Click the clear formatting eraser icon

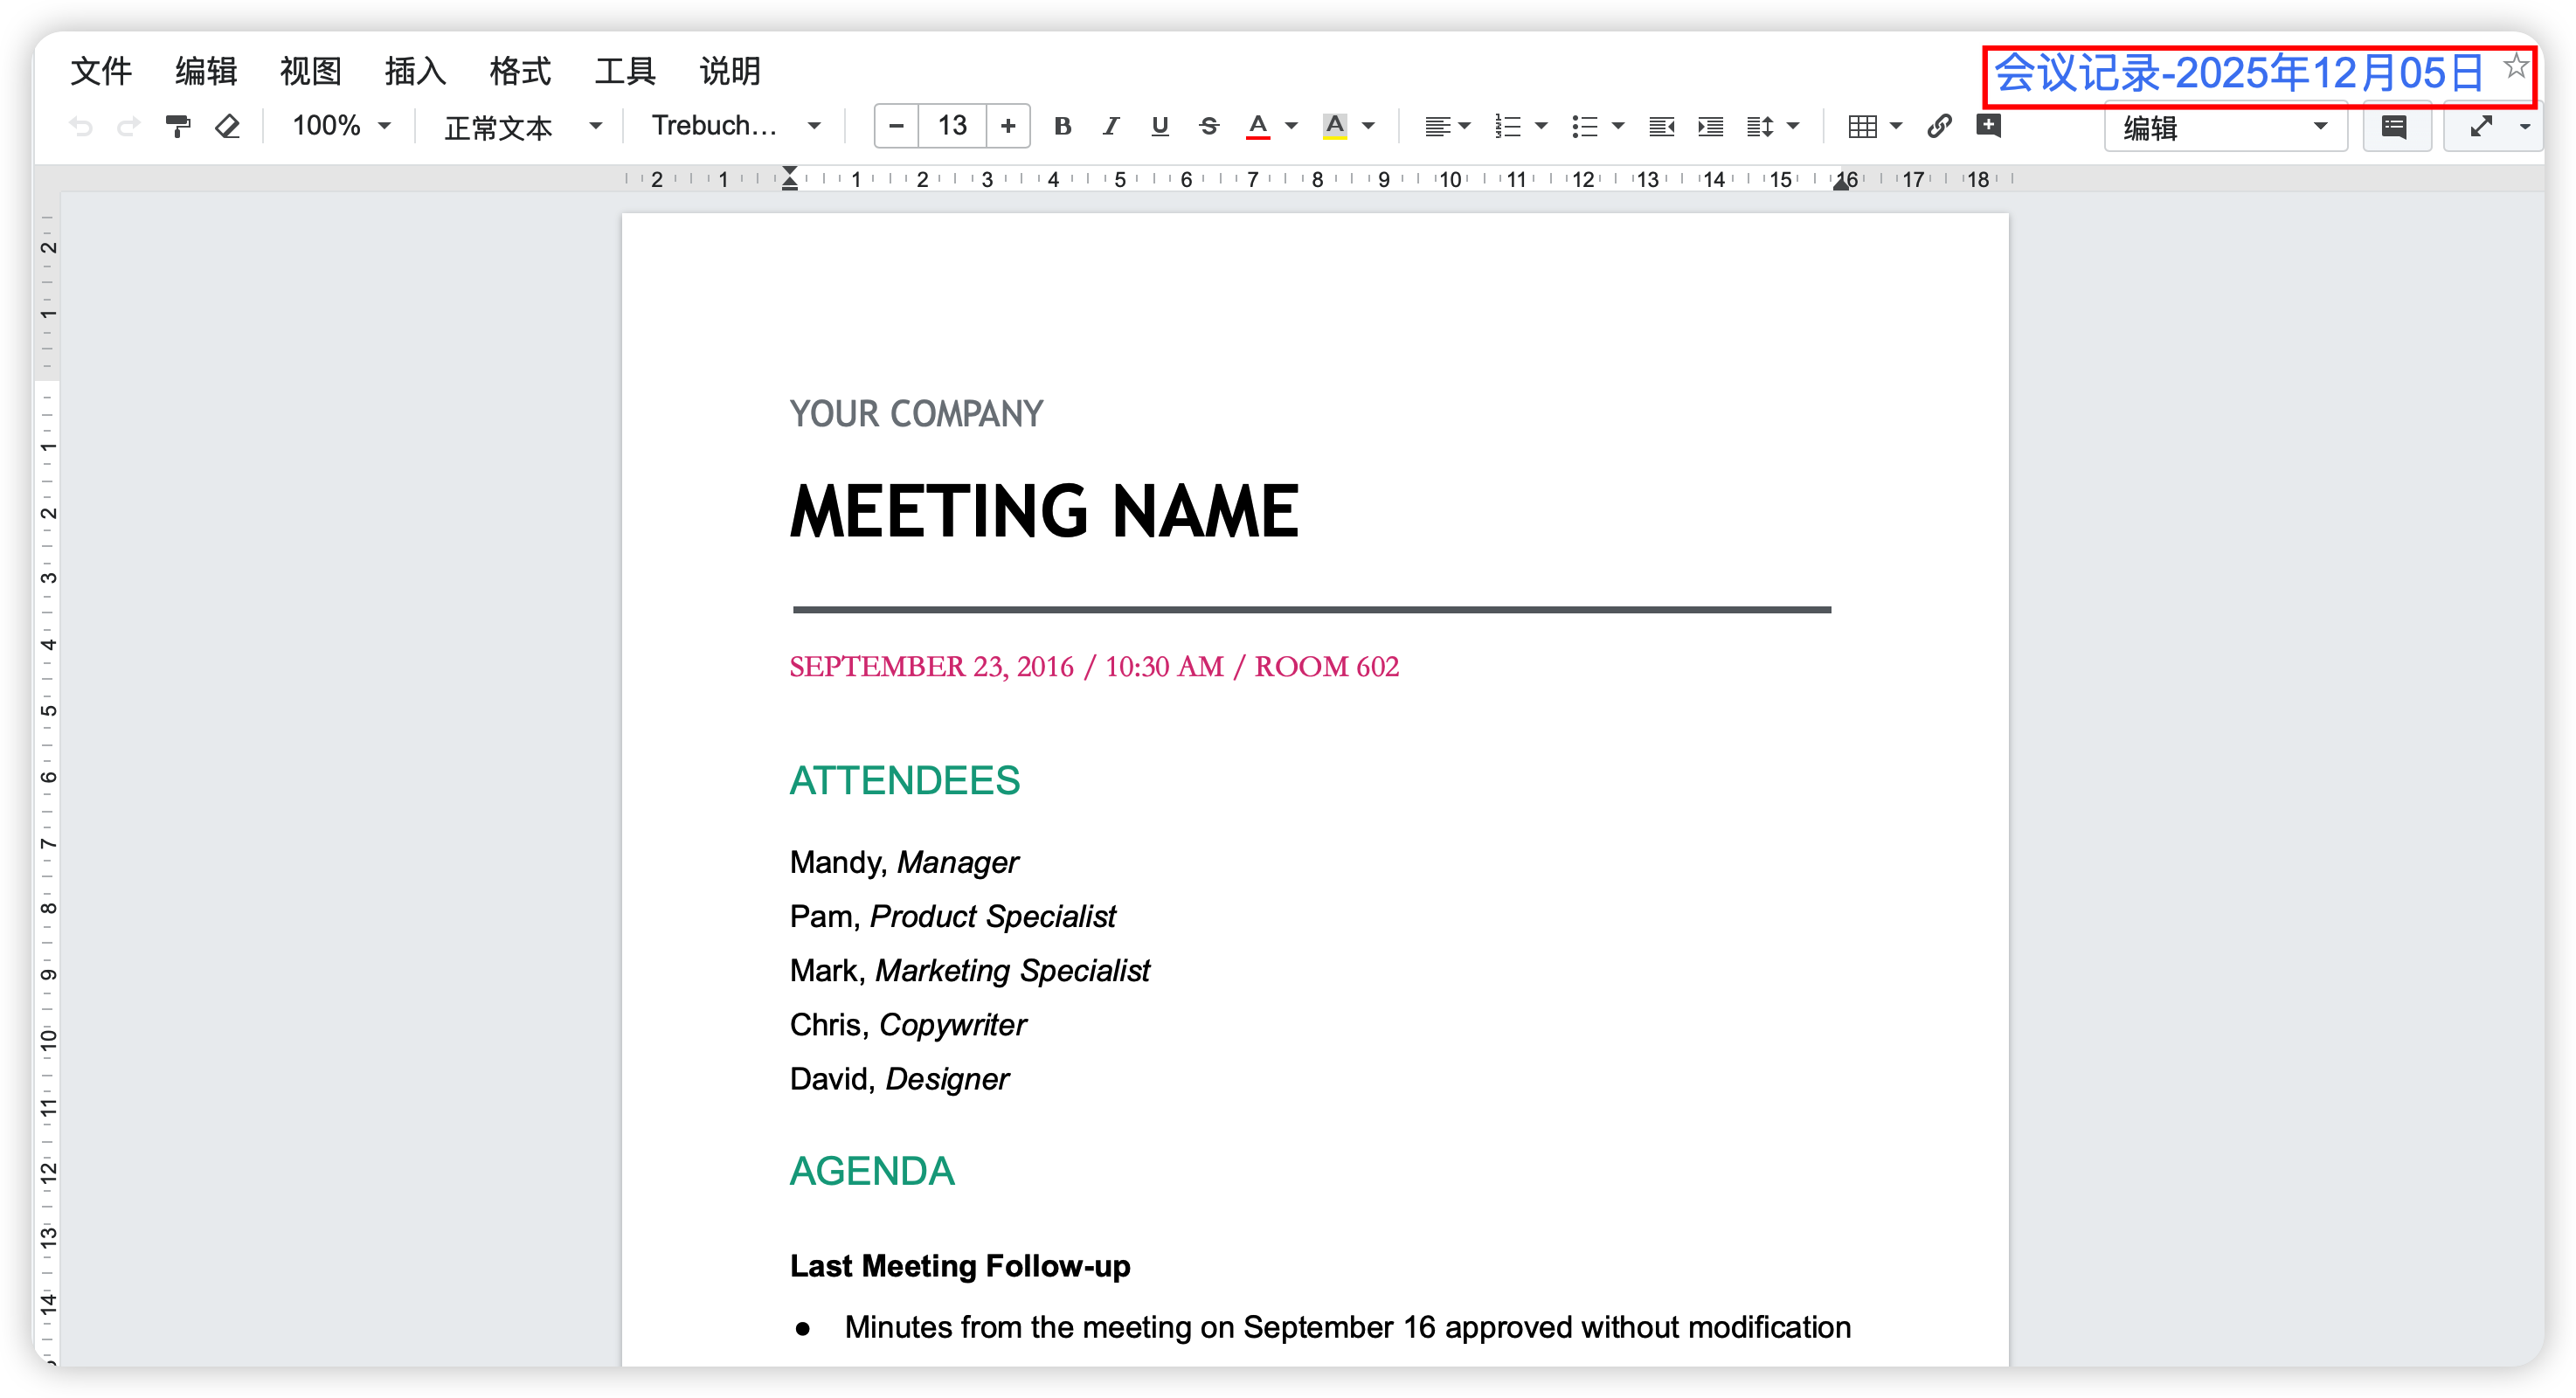228,126
